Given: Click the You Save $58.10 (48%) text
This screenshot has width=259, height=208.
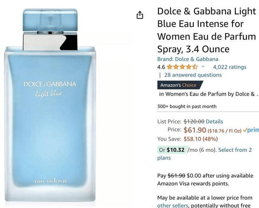Looking at the screenshot, I should 187,139.
